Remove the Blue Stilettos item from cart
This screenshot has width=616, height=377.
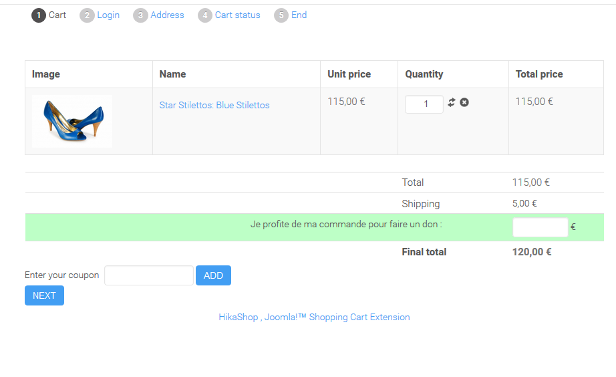464,102
